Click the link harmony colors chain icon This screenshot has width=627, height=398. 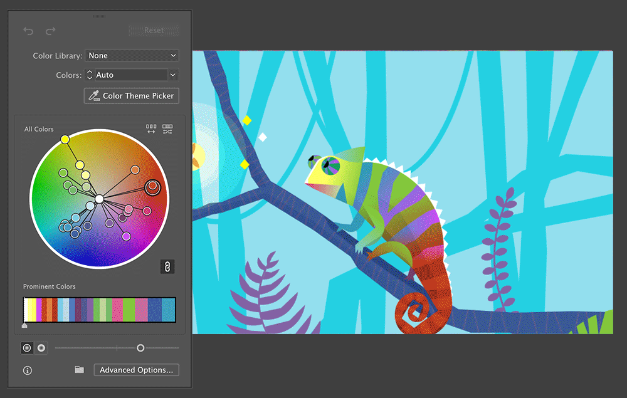pos(167,266)
